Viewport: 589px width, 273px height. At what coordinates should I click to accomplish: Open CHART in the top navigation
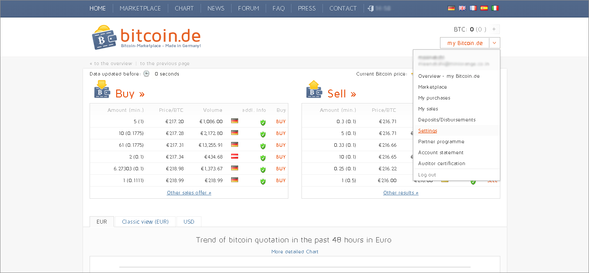click(184, 8)
